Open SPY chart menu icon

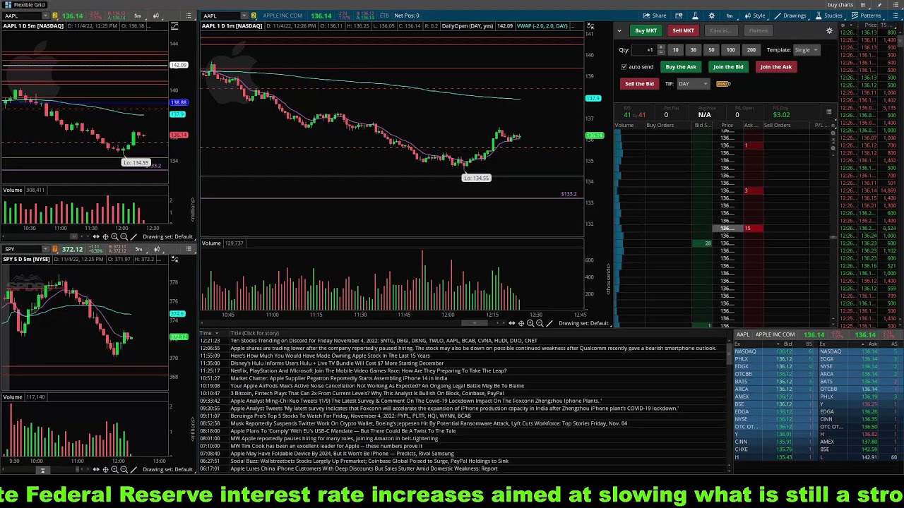point(189,249)
